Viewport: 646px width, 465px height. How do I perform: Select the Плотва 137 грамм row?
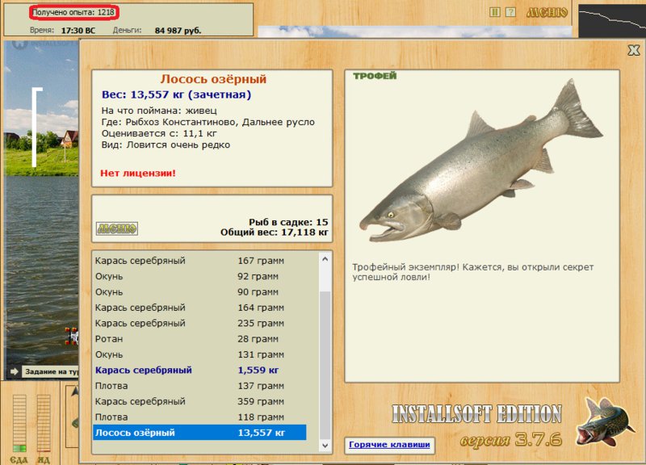point(199,386)
